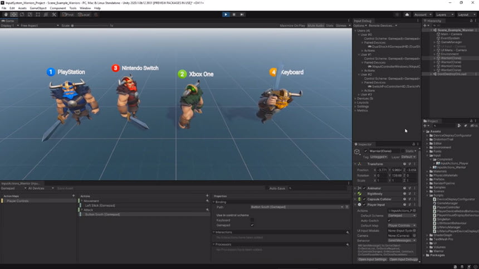This screenshot has width=479, height=269.
Task: Open Remote Devices dropdown
Action: pos(383,26)
